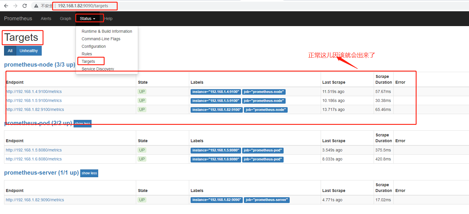Click job="prometheus-pod" label in 192.168.1.5:8080 row
The height and width of the screenshot is (214, 469).
263,150
